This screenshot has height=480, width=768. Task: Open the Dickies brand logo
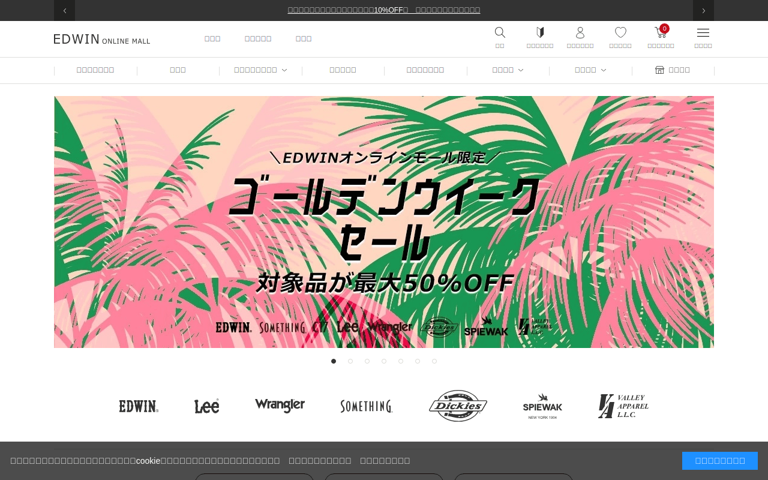point(458,406)
